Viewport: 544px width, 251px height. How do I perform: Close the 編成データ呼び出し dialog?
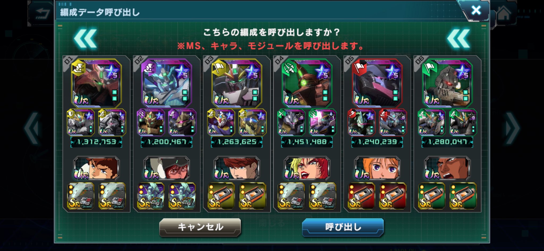point(476,10)
